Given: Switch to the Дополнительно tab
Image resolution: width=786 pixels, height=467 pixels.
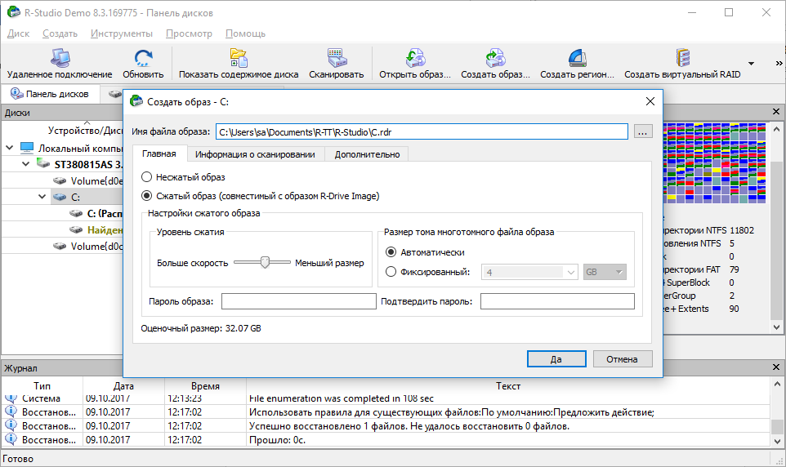Looking at the screenshot, I should click(x=367, y=154).
